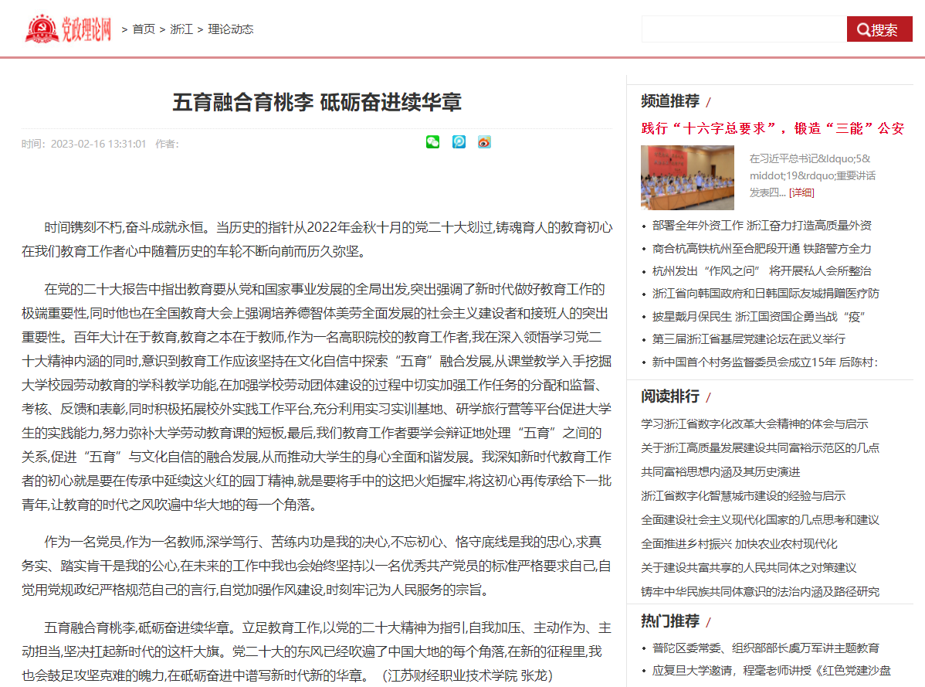Image resolution: width=925 pixels, height=687 pixels.
Task: Click the 频道推荐 section heading
Action: point(670,101)
